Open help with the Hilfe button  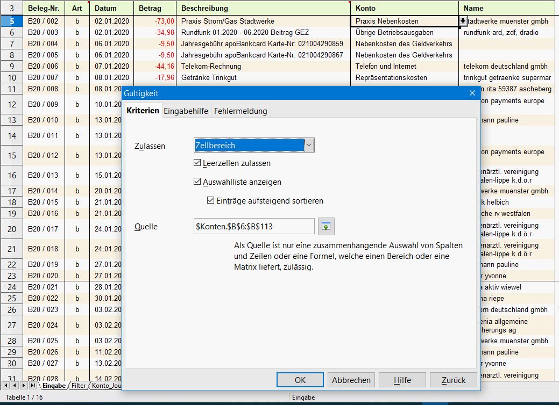[x=402, y=380]
